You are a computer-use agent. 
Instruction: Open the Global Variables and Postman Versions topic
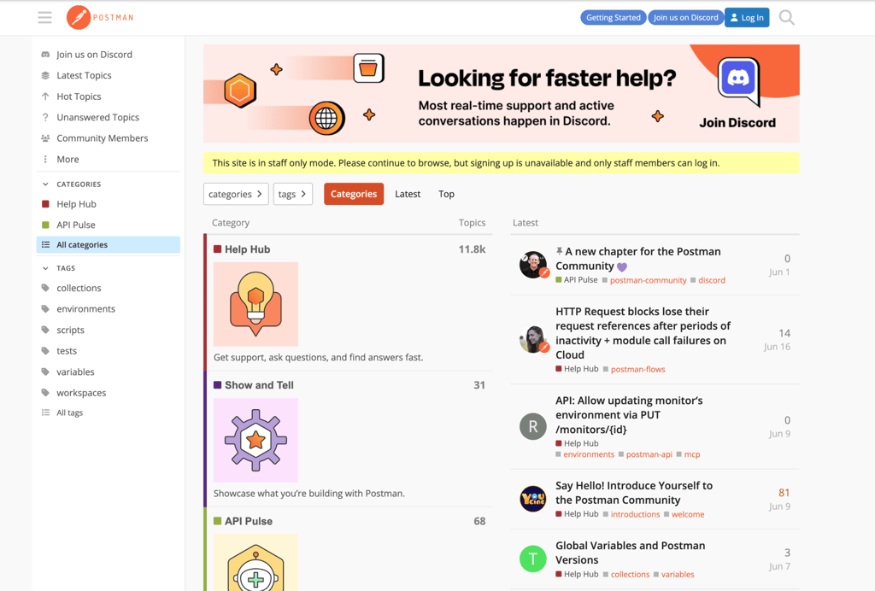coord(630,553)
